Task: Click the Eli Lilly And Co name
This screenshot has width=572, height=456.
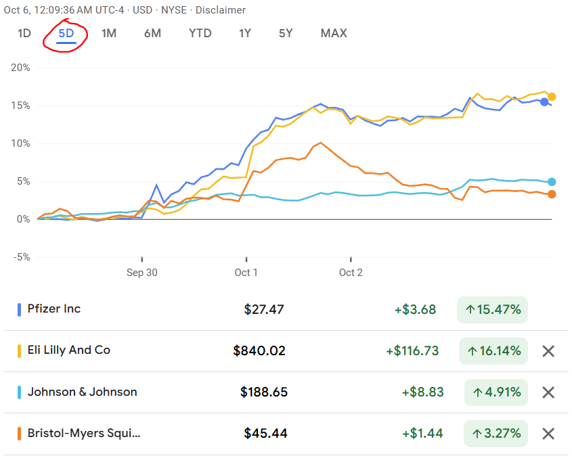Action: [68, 350]
